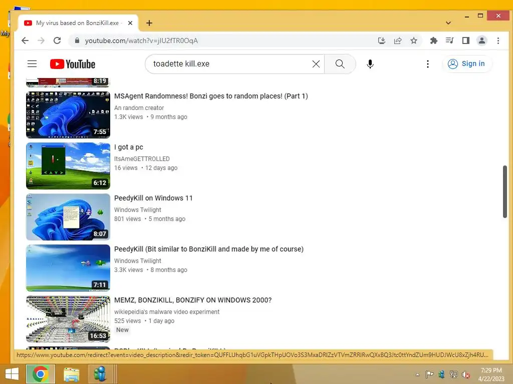
Task: Click the address bar URL
Action: [x=141, y=41]
